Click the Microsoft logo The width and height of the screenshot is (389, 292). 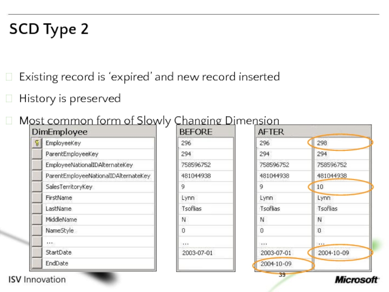[357, 280]
